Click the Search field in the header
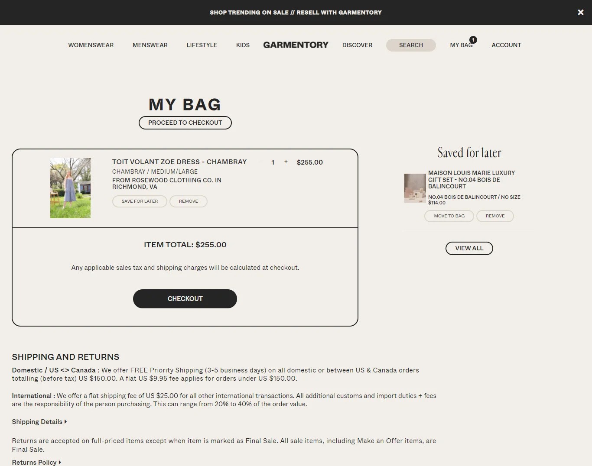 pyautogui.click(x=411, y=45)
